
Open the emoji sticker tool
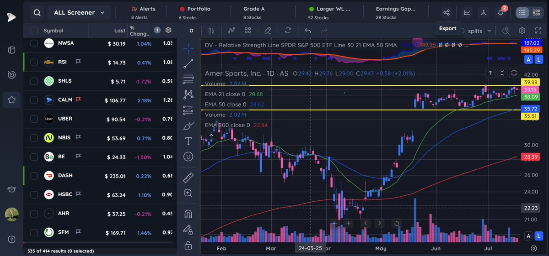tap(188, 157)
